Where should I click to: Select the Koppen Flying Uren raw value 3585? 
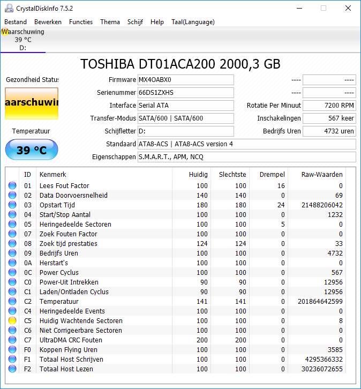[x=335, y=349]
